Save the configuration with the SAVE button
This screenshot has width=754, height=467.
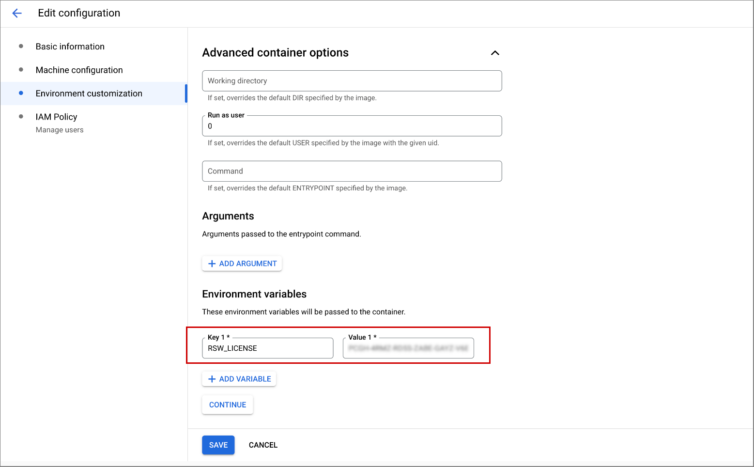(218, 445)
